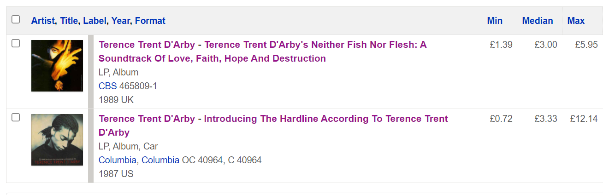Sort by Min price column
The image size is (603, 195).
click(495, 21)
